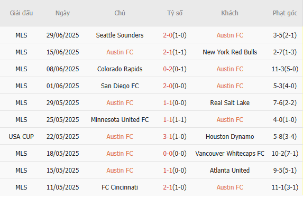This screenshot has height=198, width=303.
Task: Select the 0-0(0-0) score against Vancouver
Action: (175, 154)
